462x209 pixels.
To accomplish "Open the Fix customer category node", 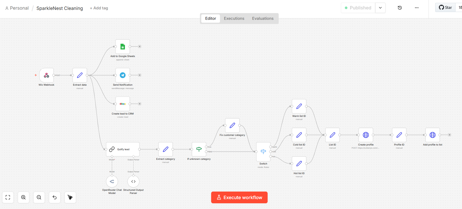I will tap(232, 125).
